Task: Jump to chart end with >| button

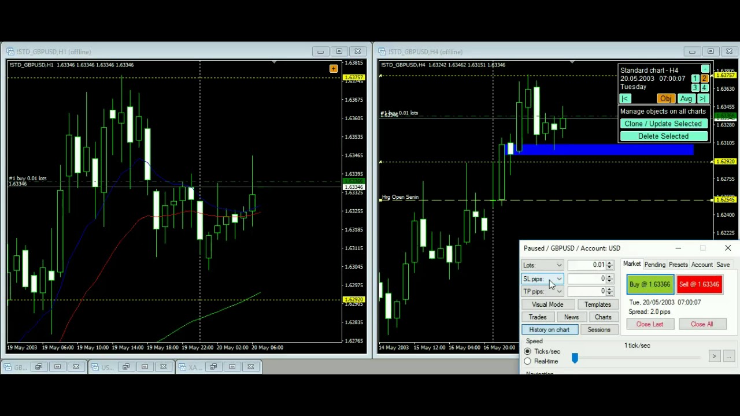Action: 702,99
